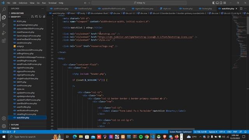Screen dimensions: 249x140
Task: Open the Explorer view icon
Action: [4, 17]
